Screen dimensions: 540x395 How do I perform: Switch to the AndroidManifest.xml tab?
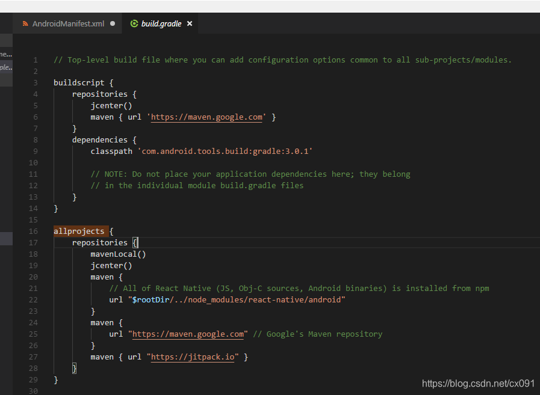[x=67, y=23]
